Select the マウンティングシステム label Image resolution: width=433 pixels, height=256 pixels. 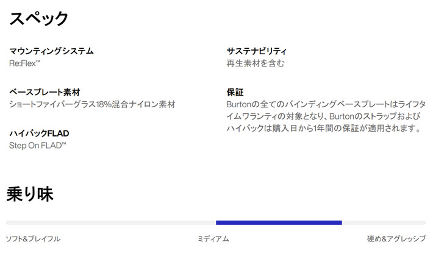click(x=51, y=51)
